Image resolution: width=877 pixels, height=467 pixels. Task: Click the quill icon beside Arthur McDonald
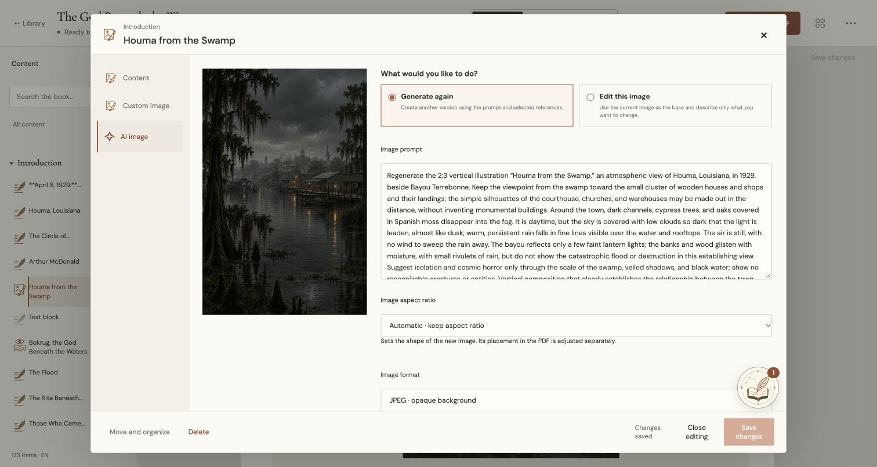(19, 262)
